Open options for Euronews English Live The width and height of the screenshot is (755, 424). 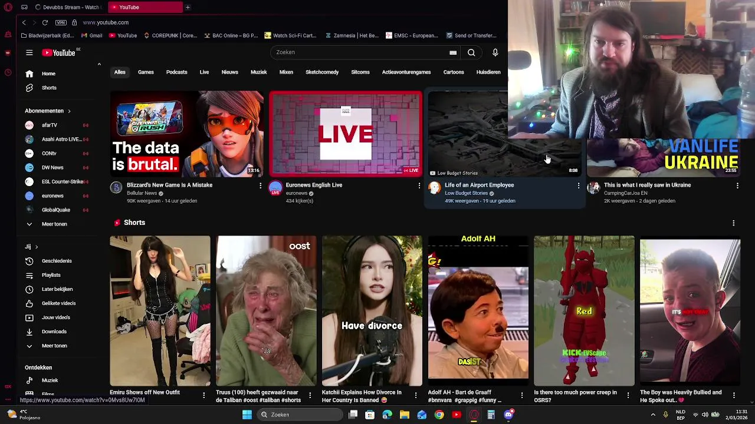419,185
